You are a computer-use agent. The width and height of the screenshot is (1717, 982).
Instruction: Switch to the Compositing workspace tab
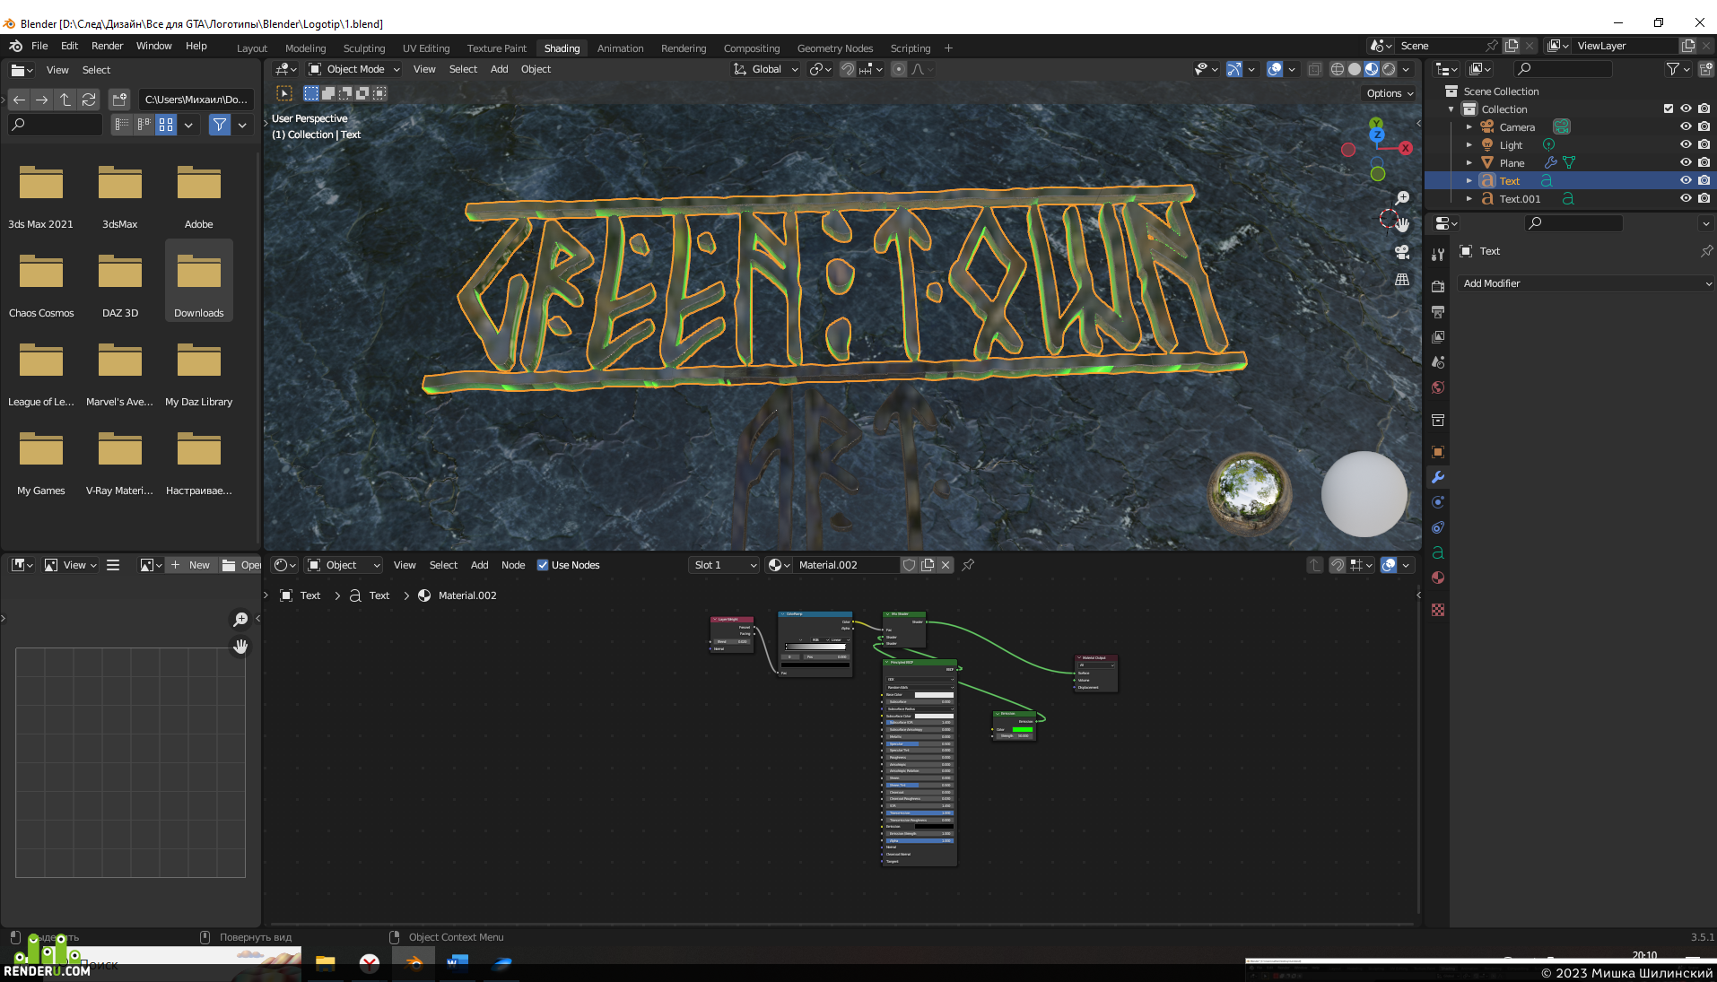752,48
